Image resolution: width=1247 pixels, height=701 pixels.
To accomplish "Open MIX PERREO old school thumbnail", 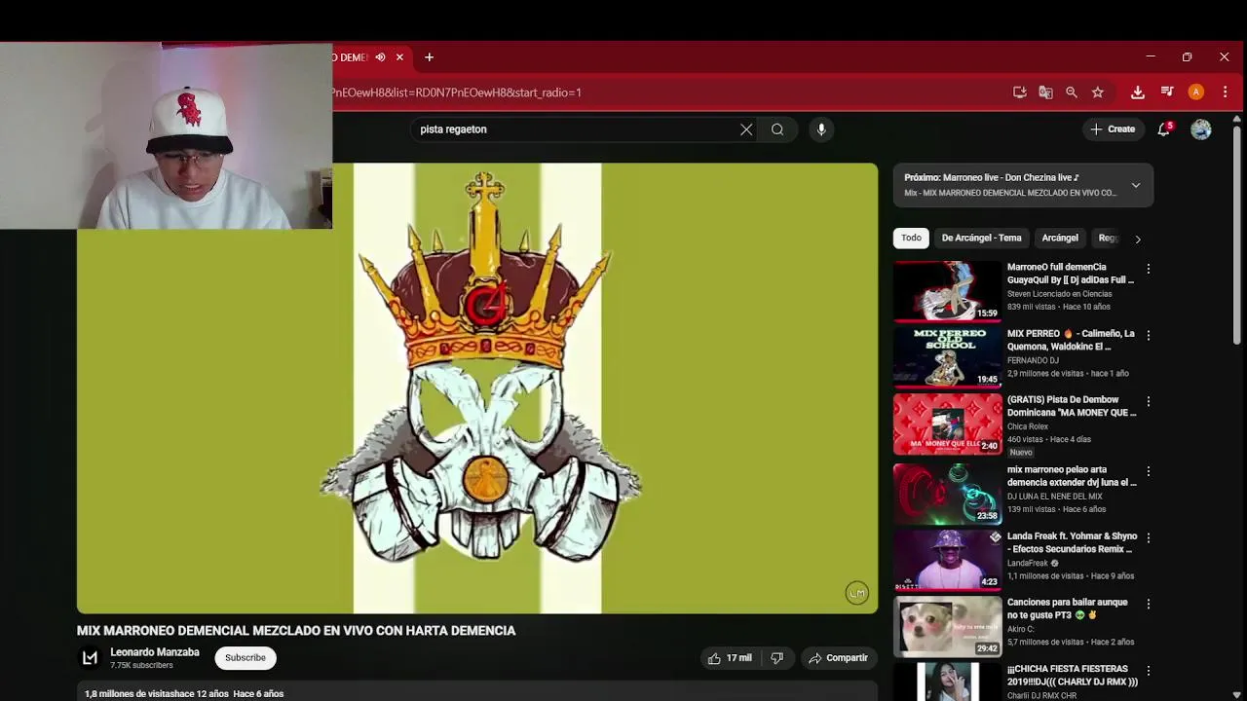I will pyautogui.click(x=948, y=357).
